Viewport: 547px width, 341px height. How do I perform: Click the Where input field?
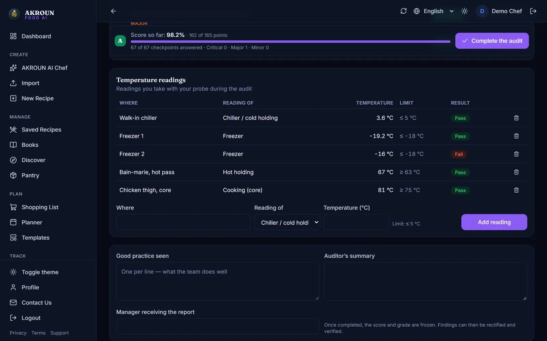coord(184,222)
